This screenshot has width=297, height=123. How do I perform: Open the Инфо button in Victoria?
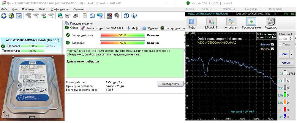tap(192, 23)
